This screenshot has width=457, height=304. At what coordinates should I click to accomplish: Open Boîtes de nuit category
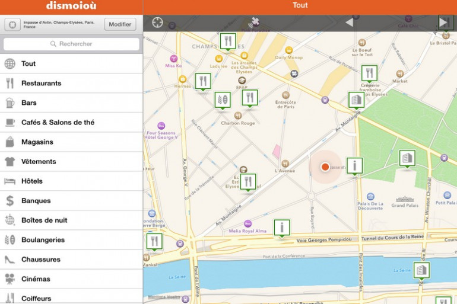tap(71, 220)
